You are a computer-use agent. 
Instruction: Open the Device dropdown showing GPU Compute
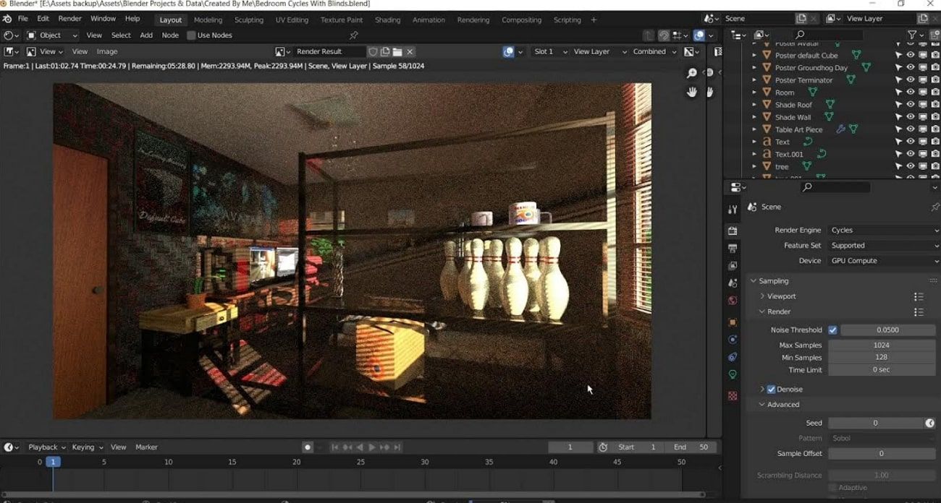pyautogui.click(x=883, y=261)
